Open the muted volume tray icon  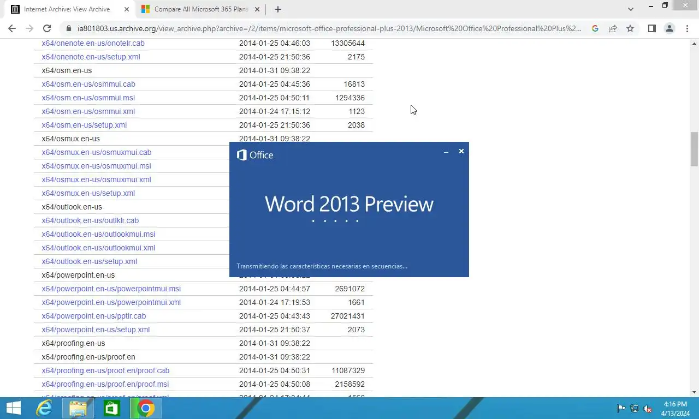(x=648, y=409)
